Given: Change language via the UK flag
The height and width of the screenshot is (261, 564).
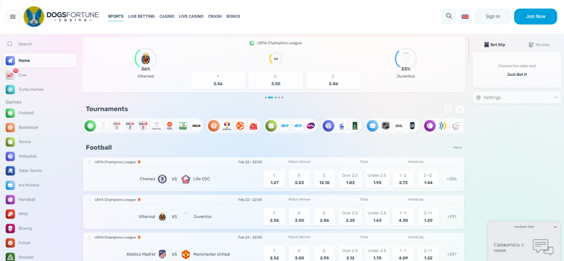Looking at the screenshot, I should (x=465, y=16).
